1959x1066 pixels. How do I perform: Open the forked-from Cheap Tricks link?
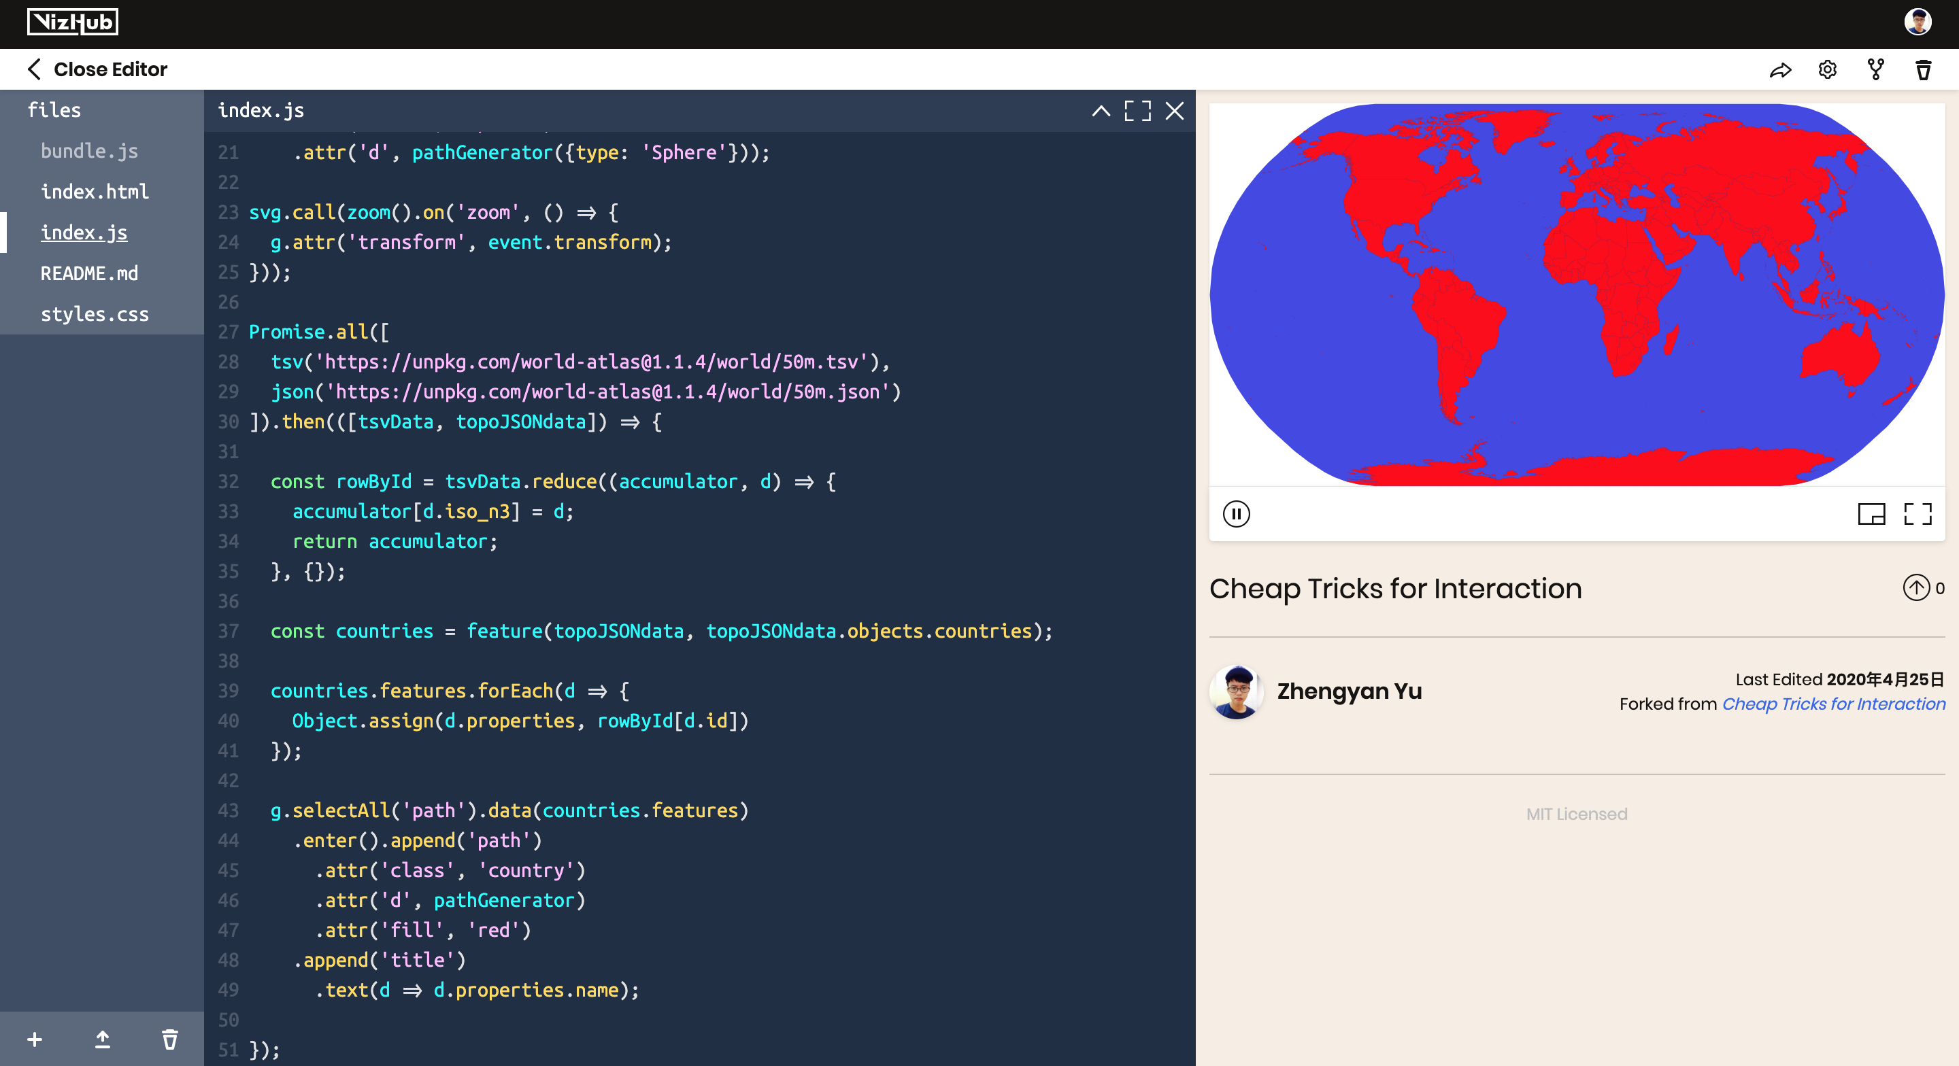(1832, 704)
